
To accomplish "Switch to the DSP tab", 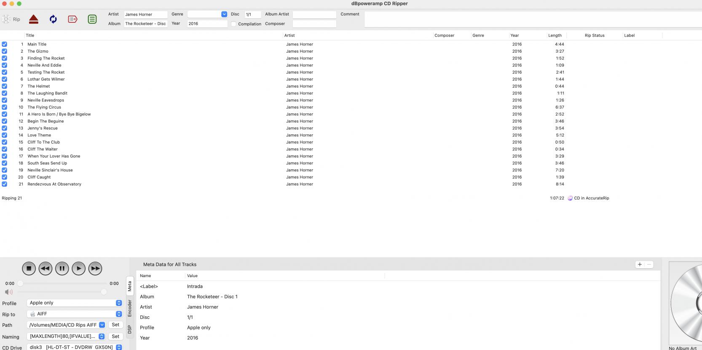I will 130,329.
